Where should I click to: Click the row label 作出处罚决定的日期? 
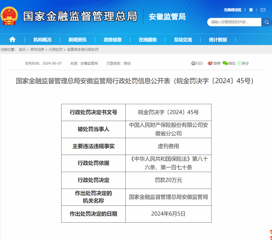[93, 214]
